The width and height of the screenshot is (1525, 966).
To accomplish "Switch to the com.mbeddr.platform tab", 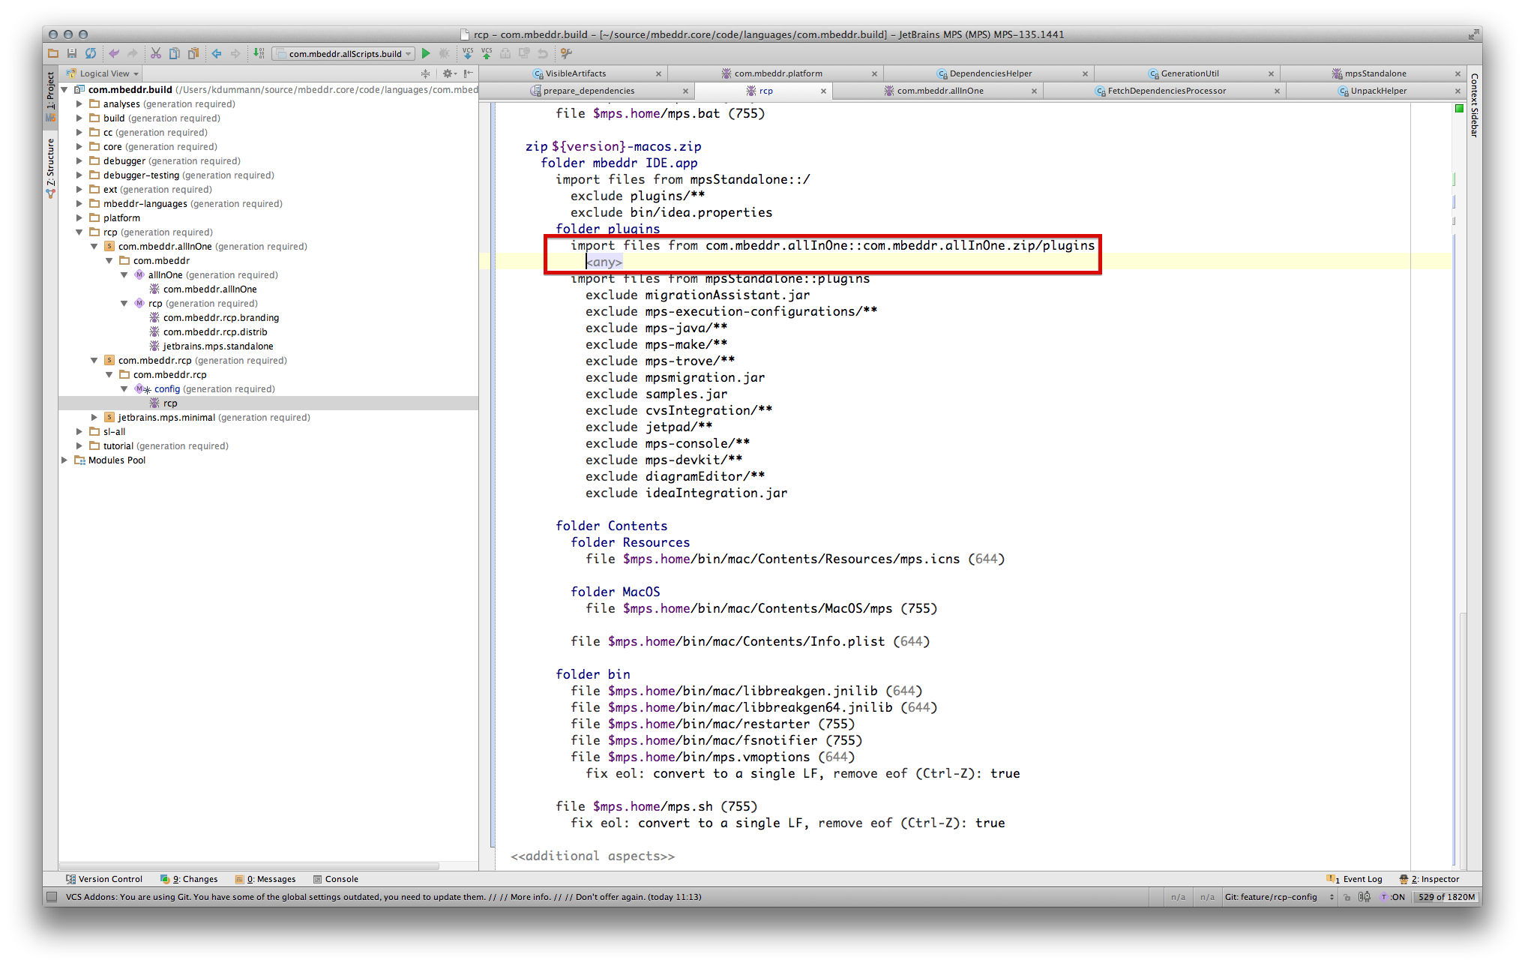I will pyautogui.click(x=777, y=73).
